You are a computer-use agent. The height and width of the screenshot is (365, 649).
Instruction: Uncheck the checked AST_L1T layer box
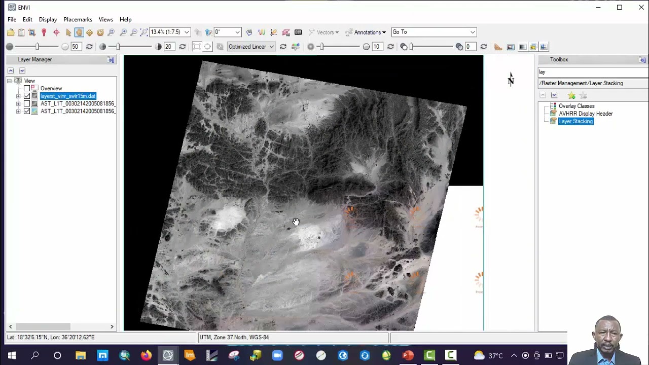coord(27,112)
